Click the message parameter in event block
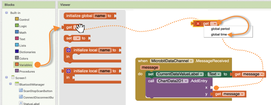271x105 pixels. coord(150,67)
